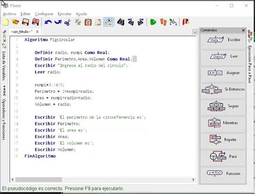
Task: Click the horizontal scrollbar thumb in editor
Action: pyautogui.click(x=39, y=179)
